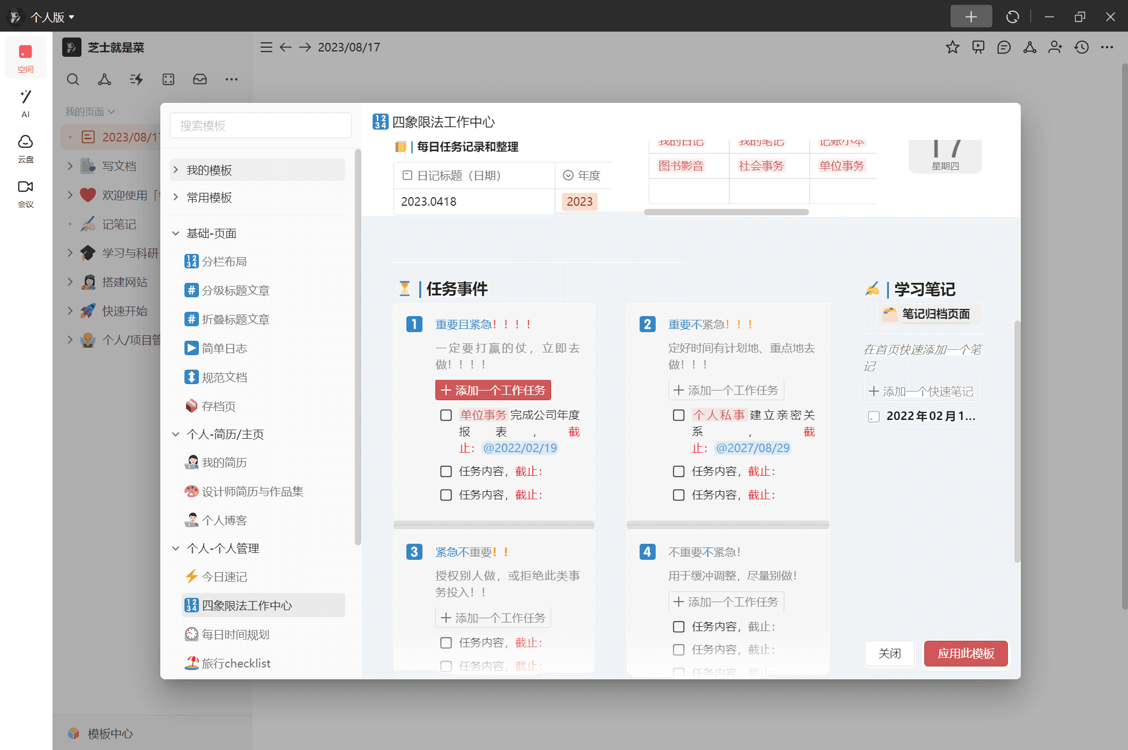Click red 添加一个工作任务 button in quadrant 1
Viewport: 1128px width, 750px height.
click(x=493, y=390)
